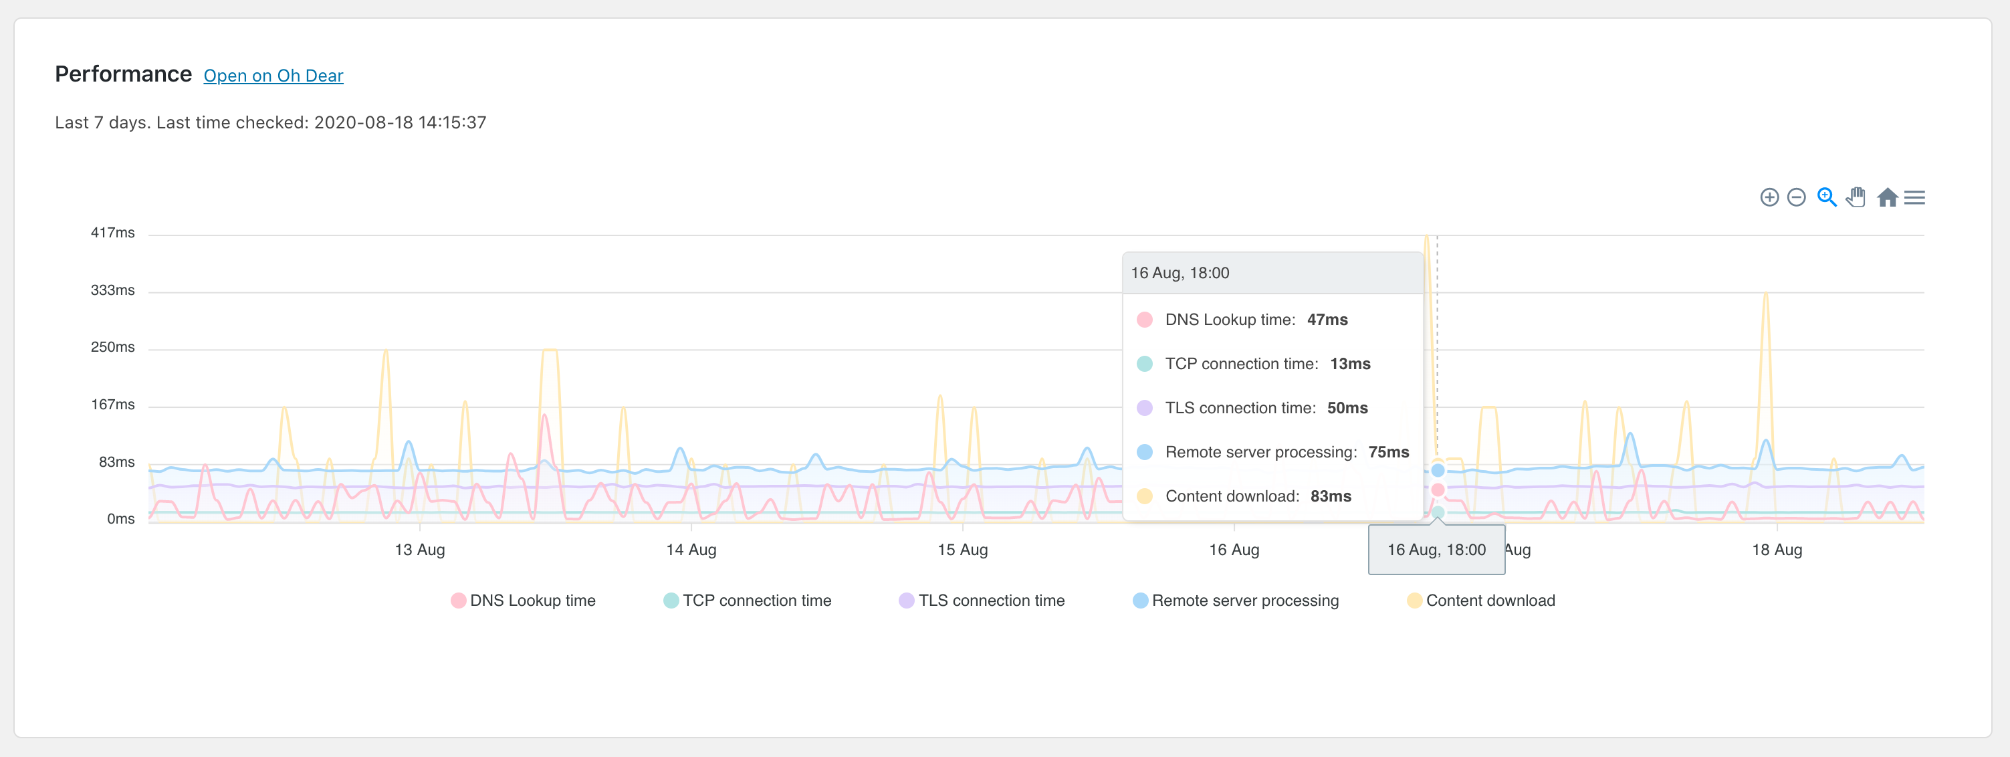Click the blue Remote server processing dot in tooltip

point(1145,451)
